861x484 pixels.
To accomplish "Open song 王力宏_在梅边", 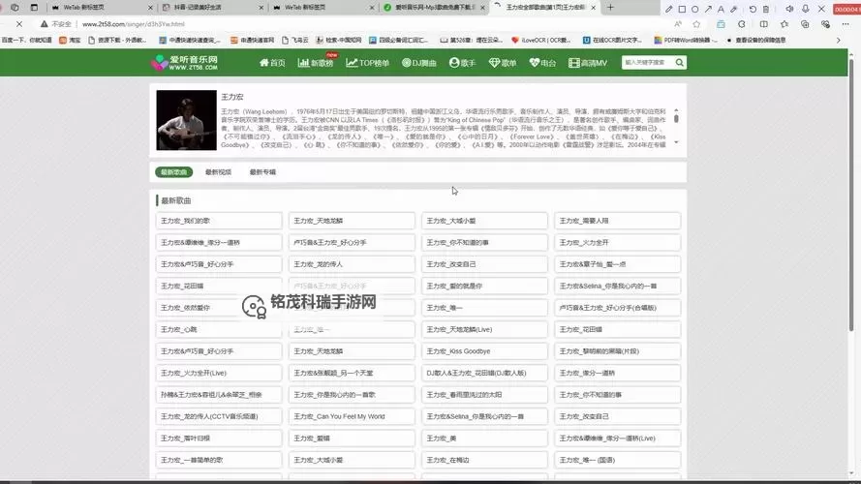I will 484,460.
